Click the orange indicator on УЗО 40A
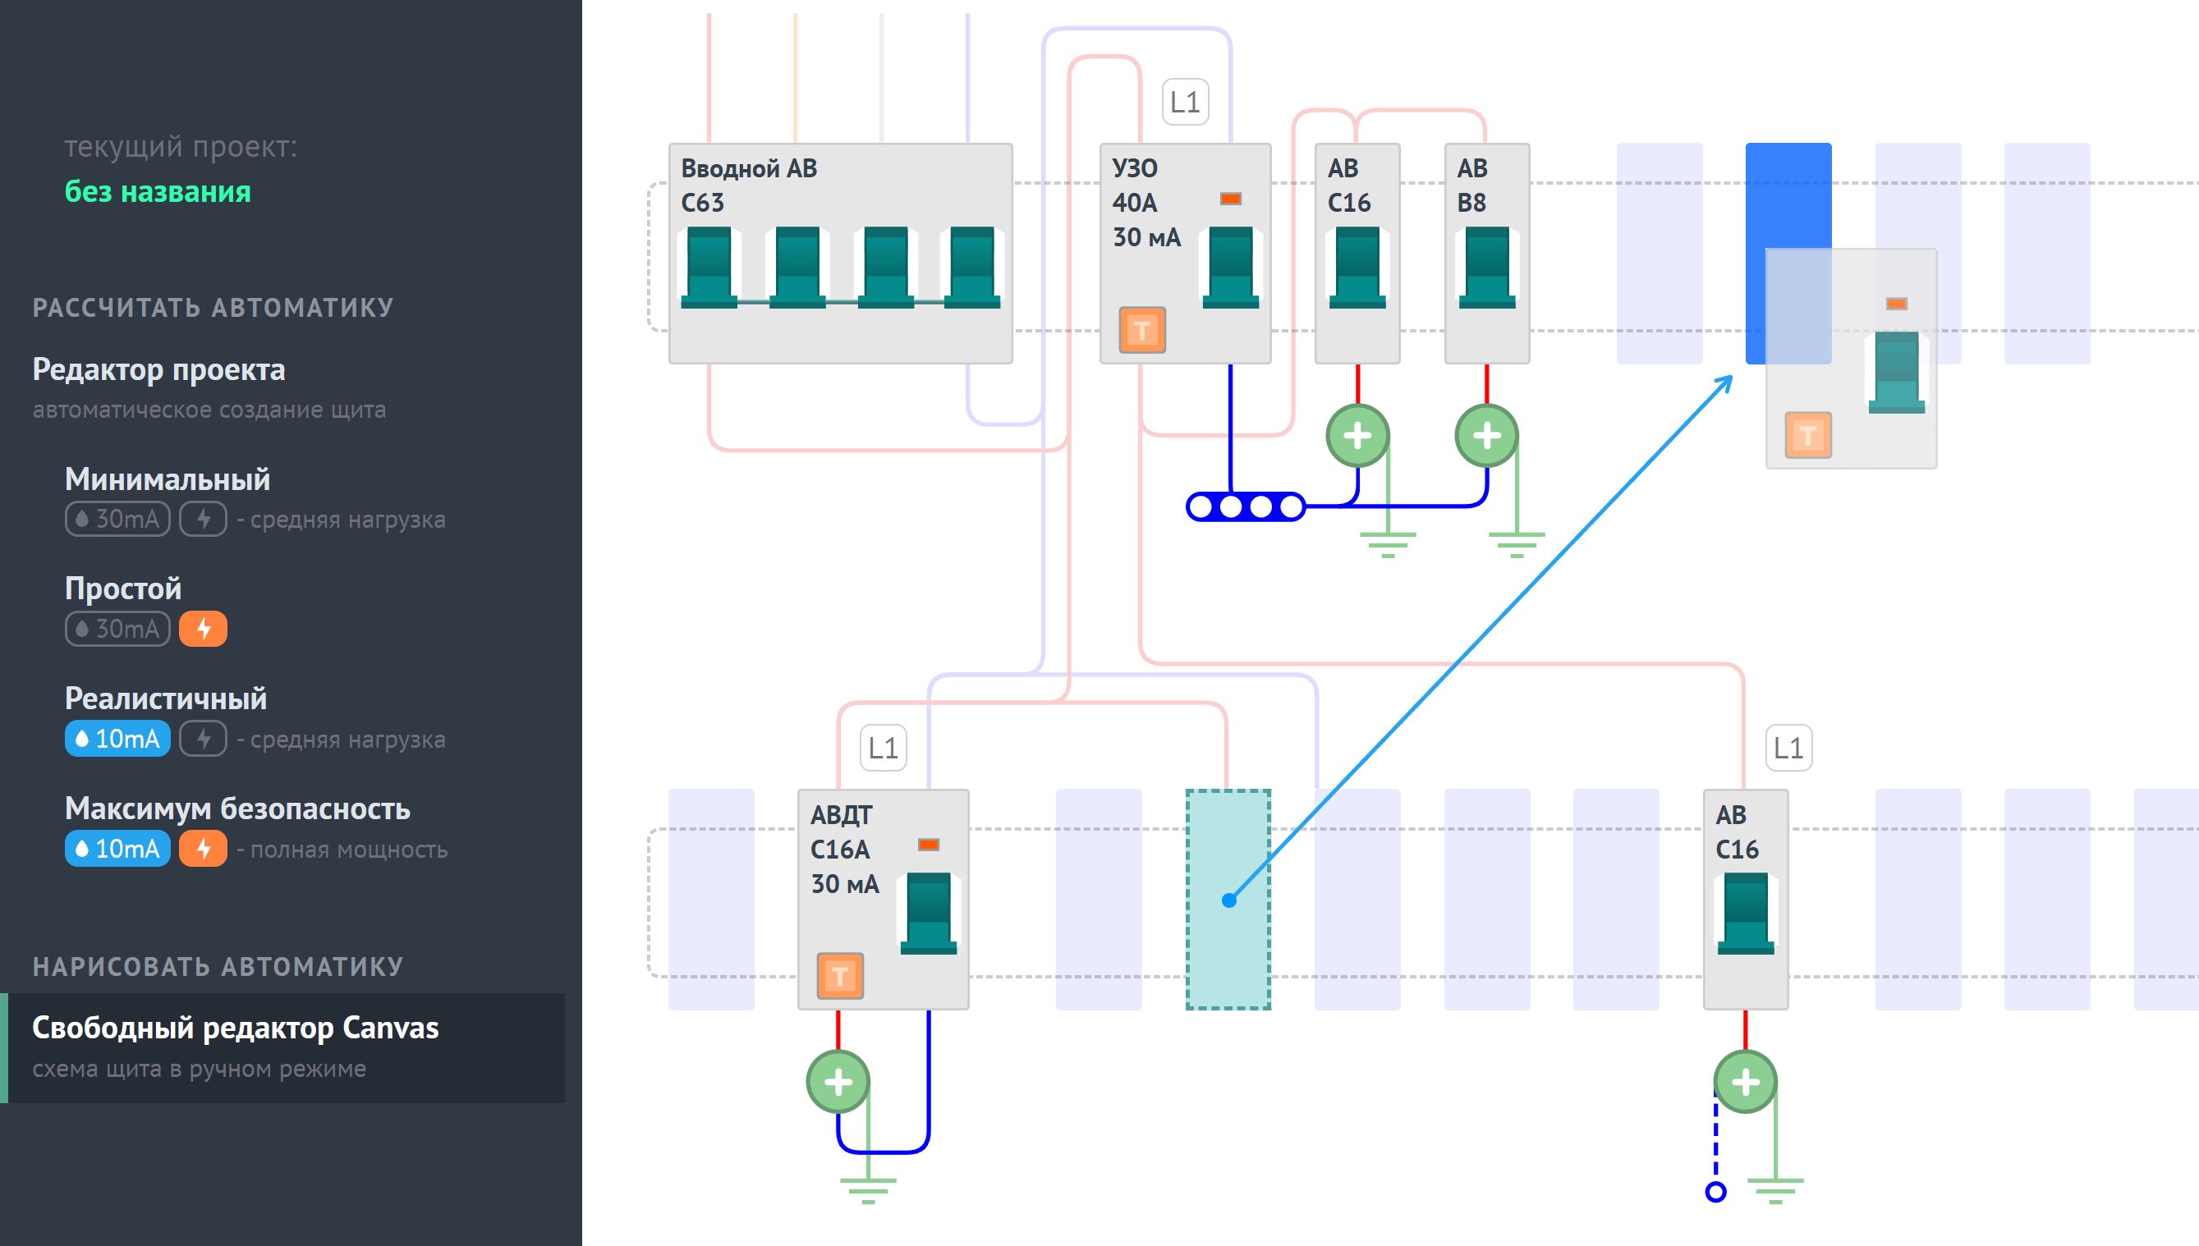Screen dimensions: 2199x1246 [x=1231, y=199]
